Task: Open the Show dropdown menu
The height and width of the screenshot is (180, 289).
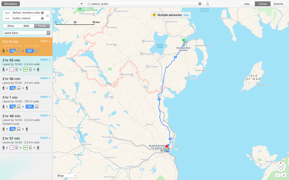Action: click(x=66, y=176)
